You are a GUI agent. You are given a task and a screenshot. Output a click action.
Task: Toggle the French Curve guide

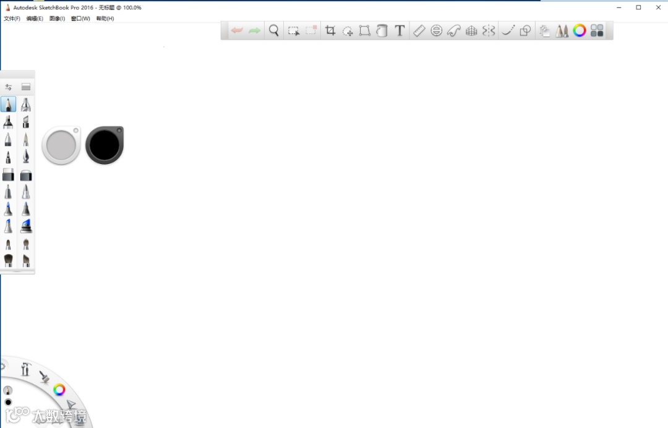[454, 30]
